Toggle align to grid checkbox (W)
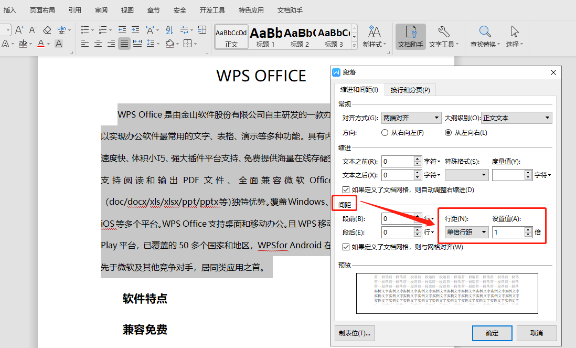 pyautogui.click(x=346, y=247)
